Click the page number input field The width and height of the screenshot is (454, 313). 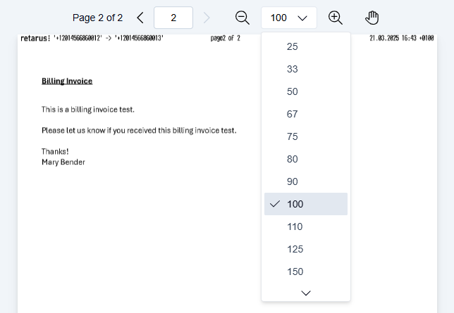(x=173, y=18)
